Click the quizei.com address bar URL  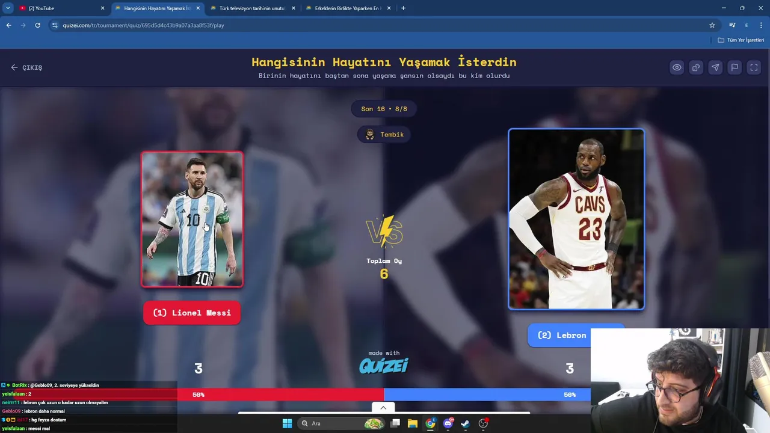pyautogui.click(x=143, y=25)
